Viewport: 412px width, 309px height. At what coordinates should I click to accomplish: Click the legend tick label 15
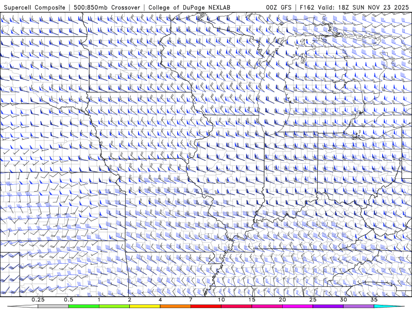[252, 300]
